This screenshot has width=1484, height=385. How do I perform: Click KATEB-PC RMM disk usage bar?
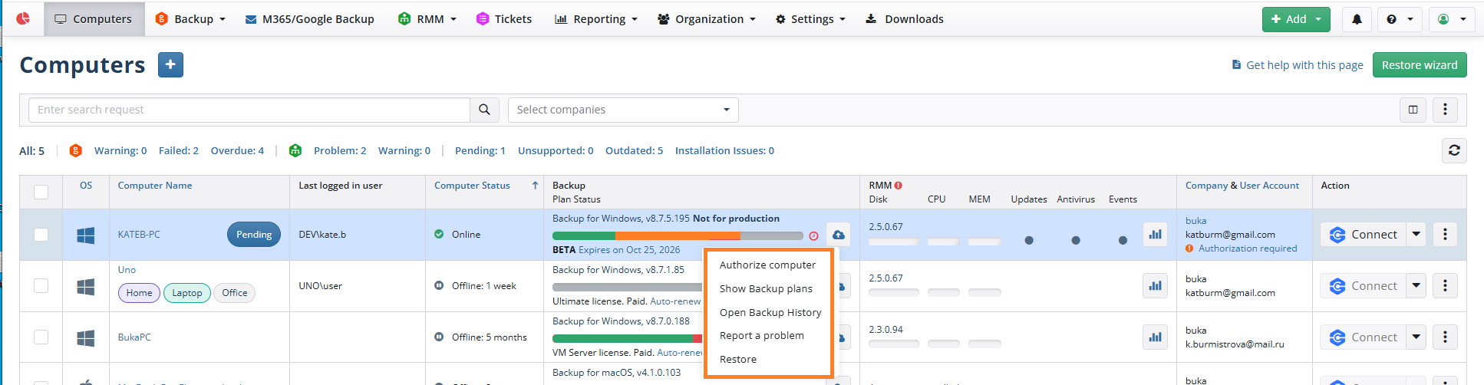(893, 242)
